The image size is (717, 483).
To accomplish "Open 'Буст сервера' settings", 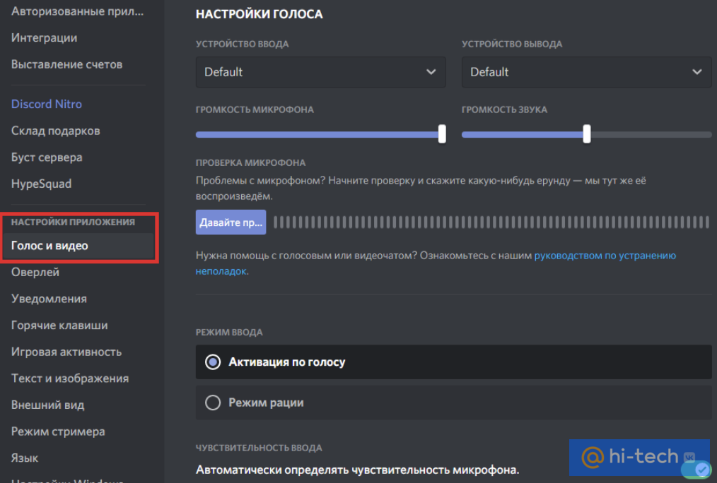I will tap(47, 157).
